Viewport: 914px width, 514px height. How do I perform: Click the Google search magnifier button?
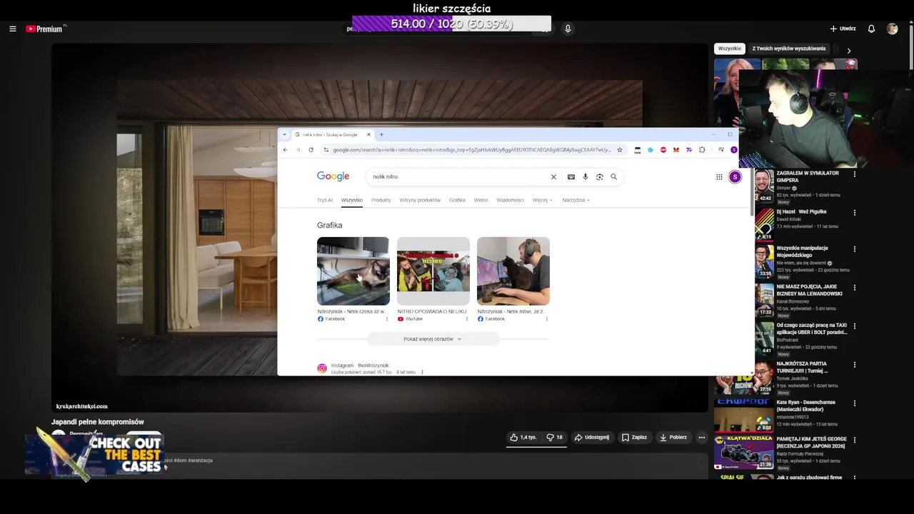[x=613, y=177]
